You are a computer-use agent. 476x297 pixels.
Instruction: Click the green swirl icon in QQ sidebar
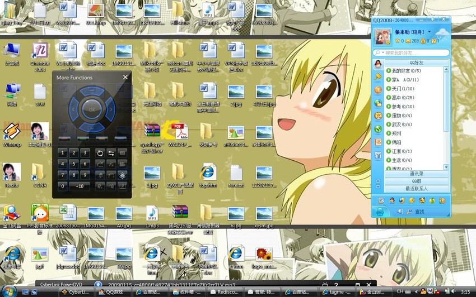tap(378, 129)
